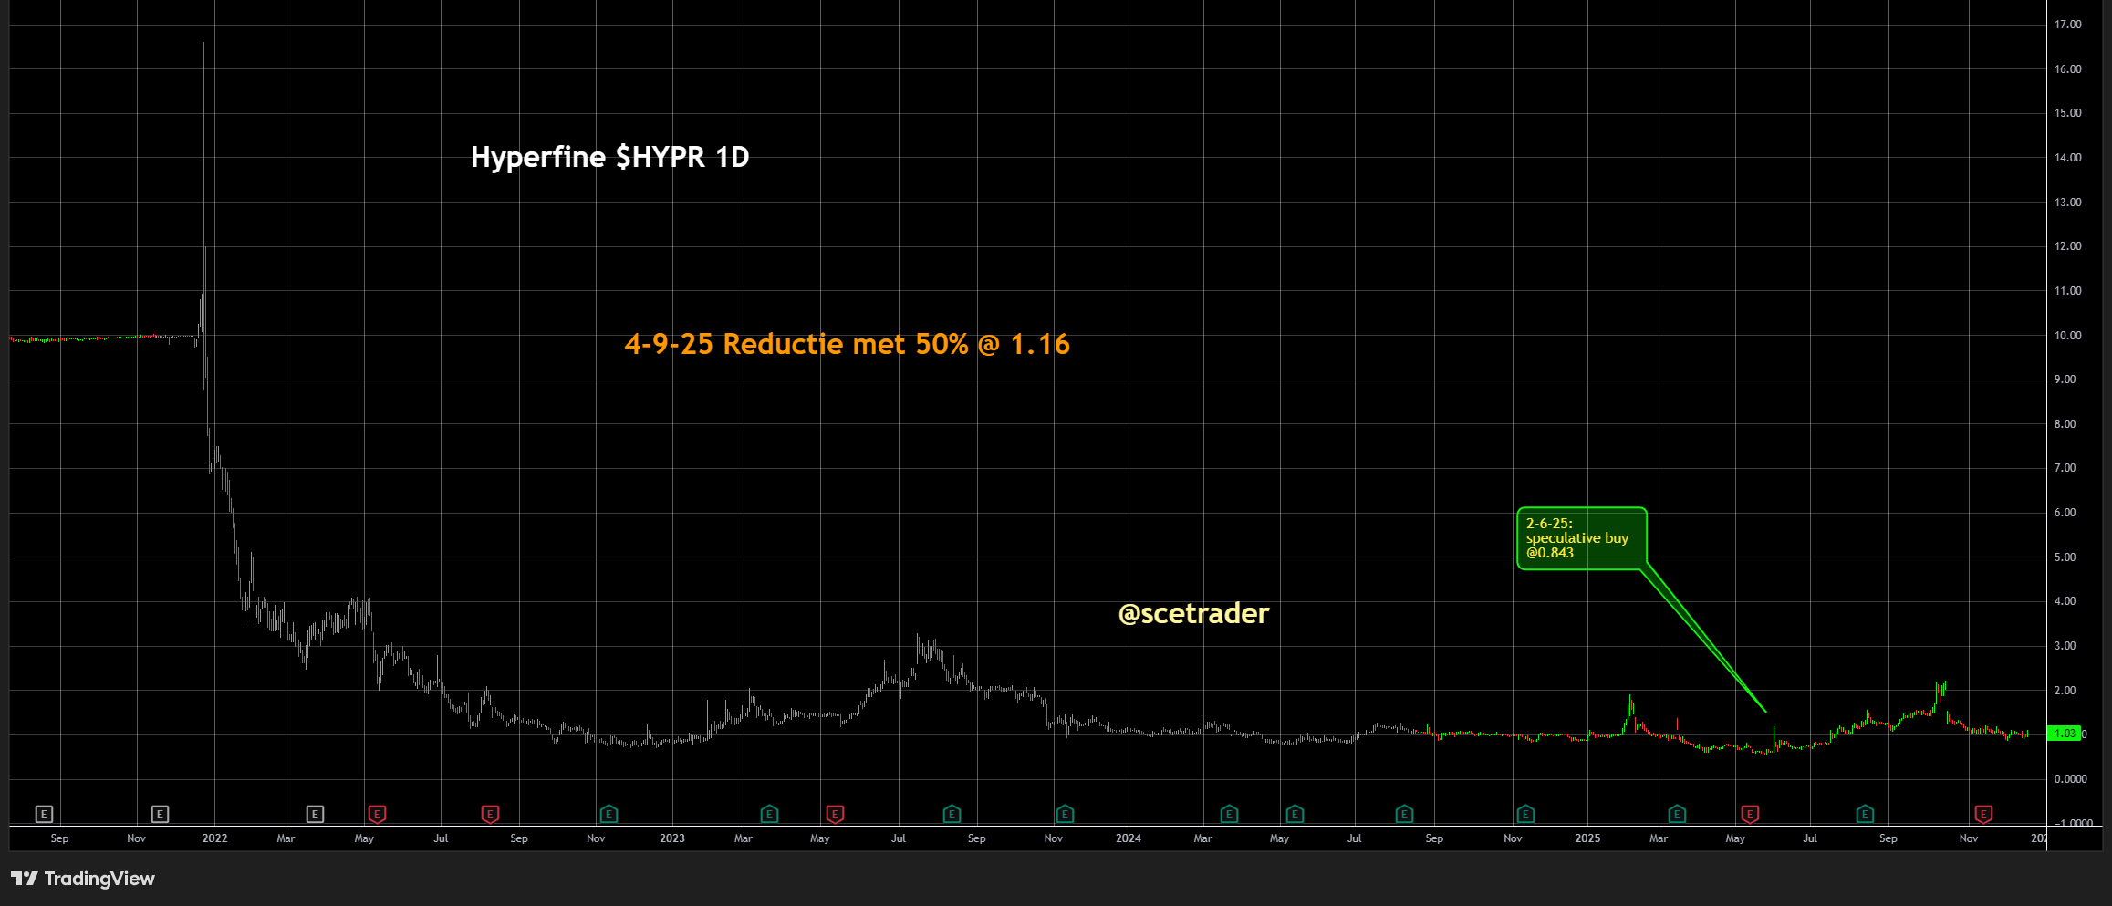The height and width of the screenshot is (906, 2112).
Task: Select the green speculative buy callout note
Action: pyautogui.click(x=1580, y=538)
